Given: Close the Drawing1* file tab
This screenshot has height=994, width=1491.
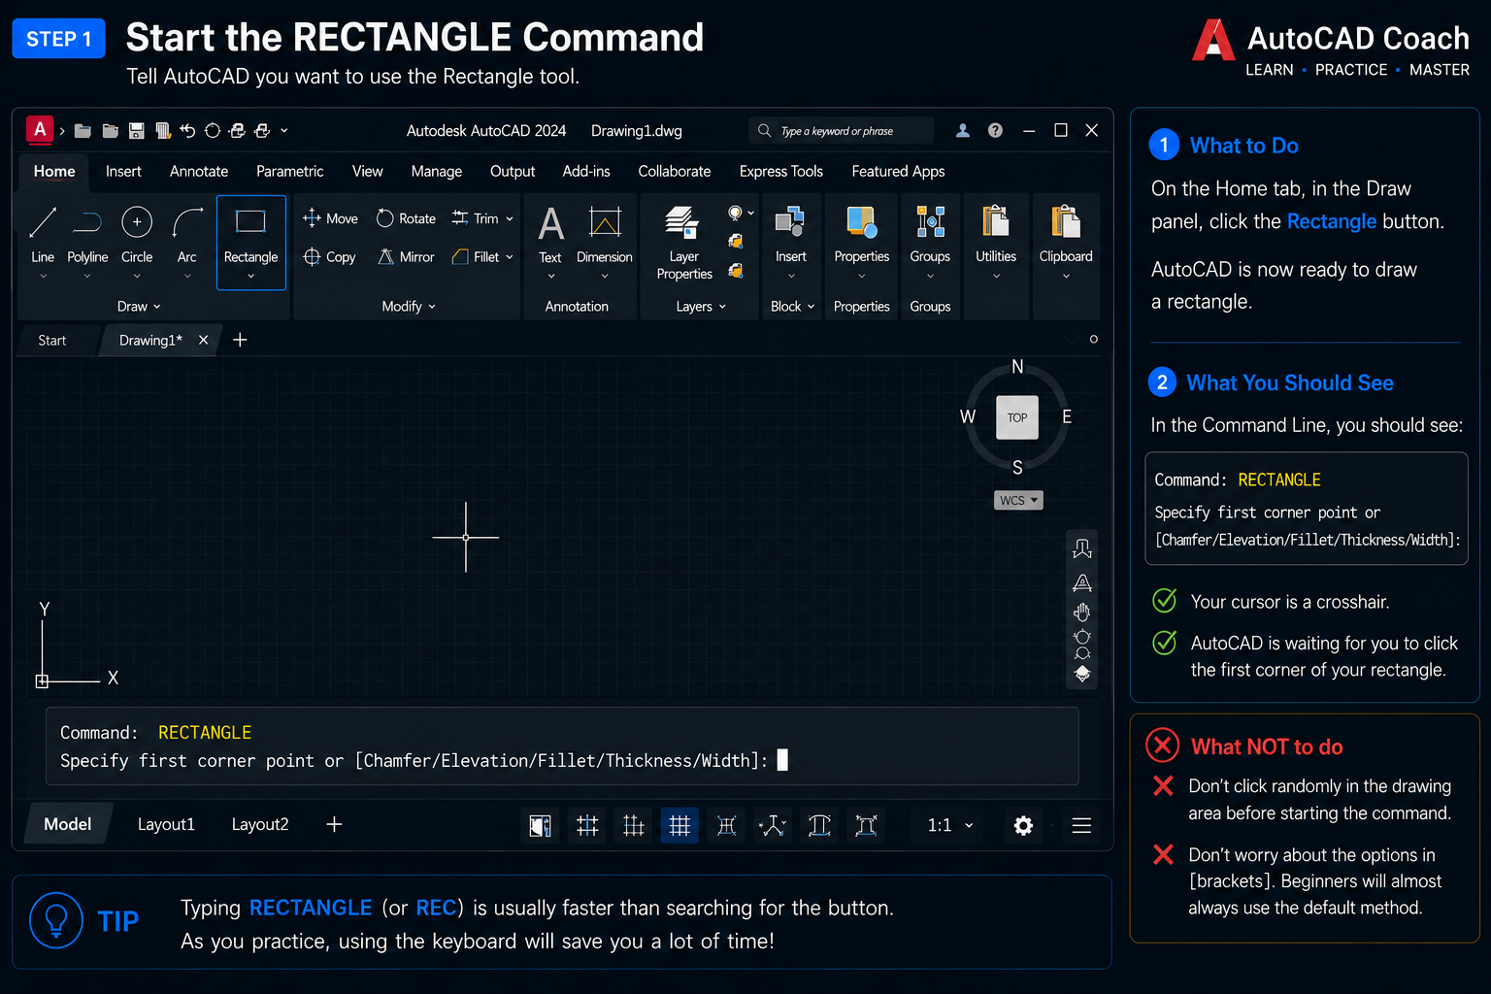Looking at the screenshot, I should point(203,340).
